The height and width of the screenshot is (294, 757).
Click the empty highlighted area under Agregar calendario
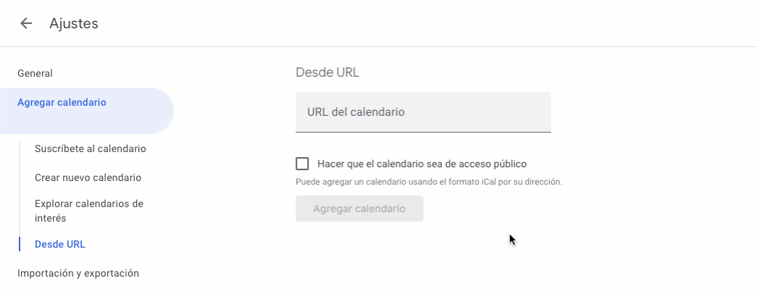pos(87,123)
